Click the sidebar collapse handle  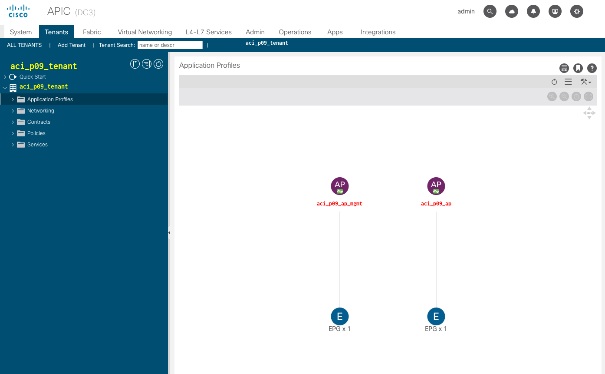(x=169, y=233)
